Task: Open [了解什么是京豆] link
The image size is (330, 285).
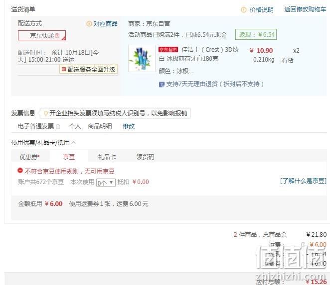Action: (x=303, y=181)
